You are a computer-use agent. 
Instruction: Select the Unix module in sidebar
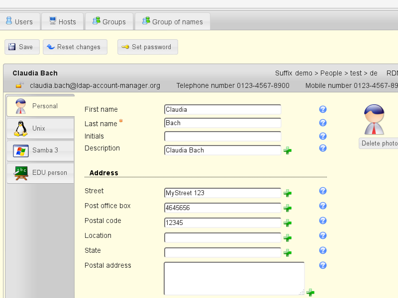(40, 128)
